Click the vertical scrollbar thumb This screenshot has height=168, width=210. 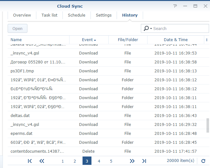click(x=208, y=125)
